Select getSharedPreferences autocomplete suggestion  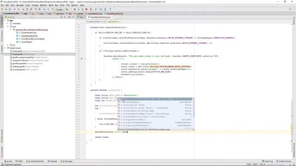coord(155,99)
